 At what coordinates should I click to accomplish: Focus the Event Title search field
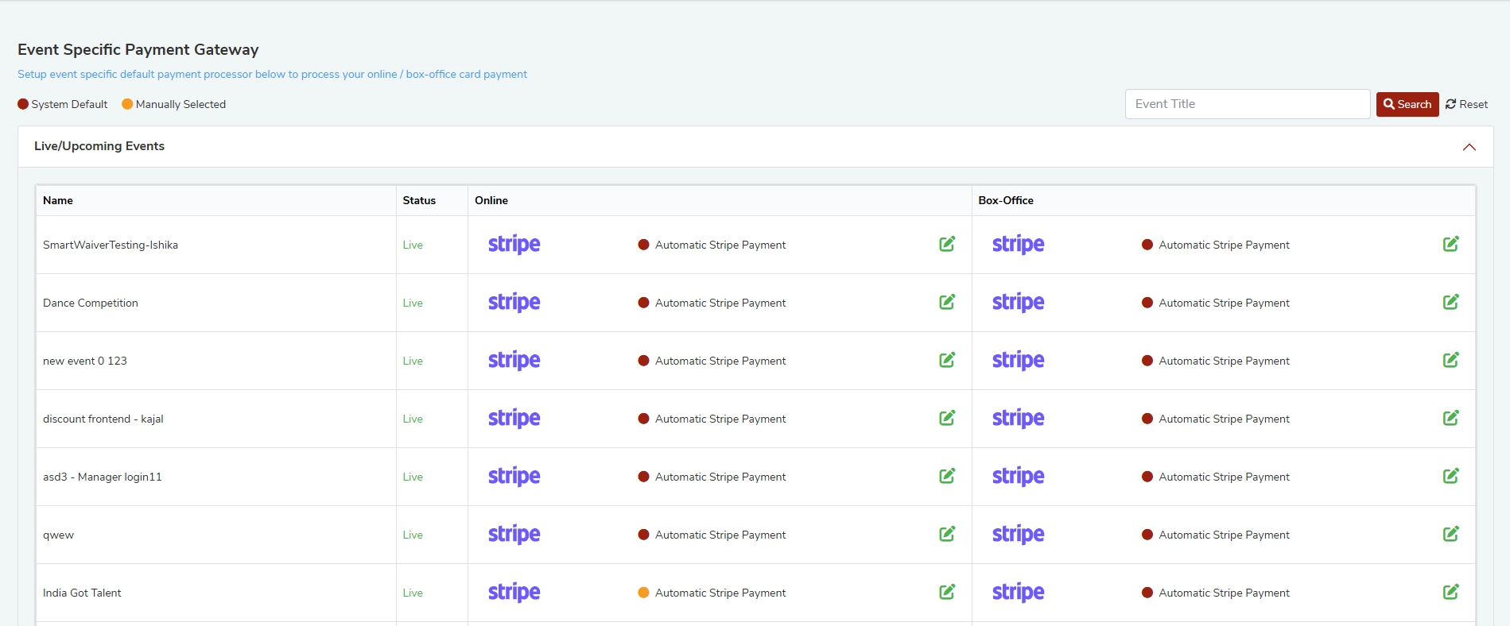(1248, 104)
